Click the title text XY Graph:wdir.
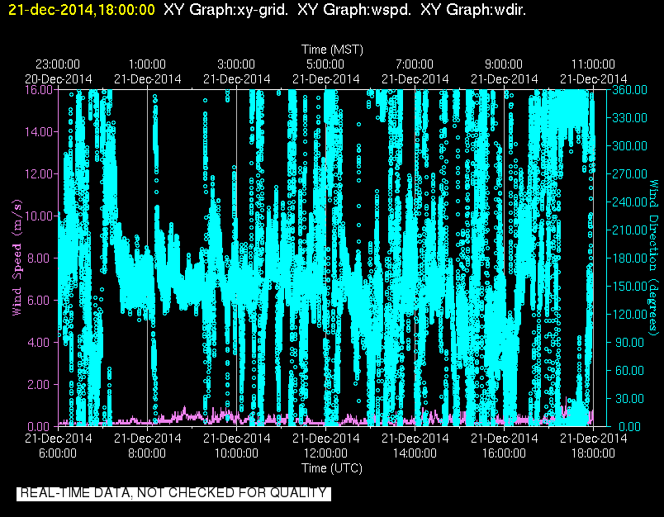Viewport: 664px width, 517px height. tap(473, 10)
